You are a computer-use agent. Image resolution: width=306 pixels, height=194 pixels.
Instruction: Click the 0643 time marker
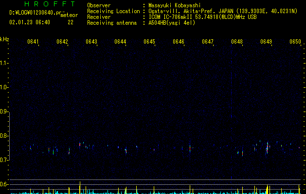pyautogui.click(x=91, y=42)
